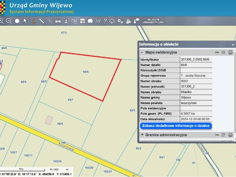
Task: Export Mapa ewidencyjna data as XML
Action: click(217, 52)
